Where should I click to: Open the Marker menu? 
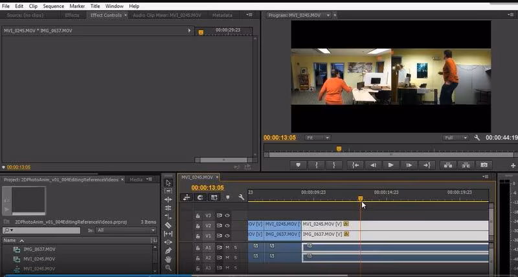77,6
